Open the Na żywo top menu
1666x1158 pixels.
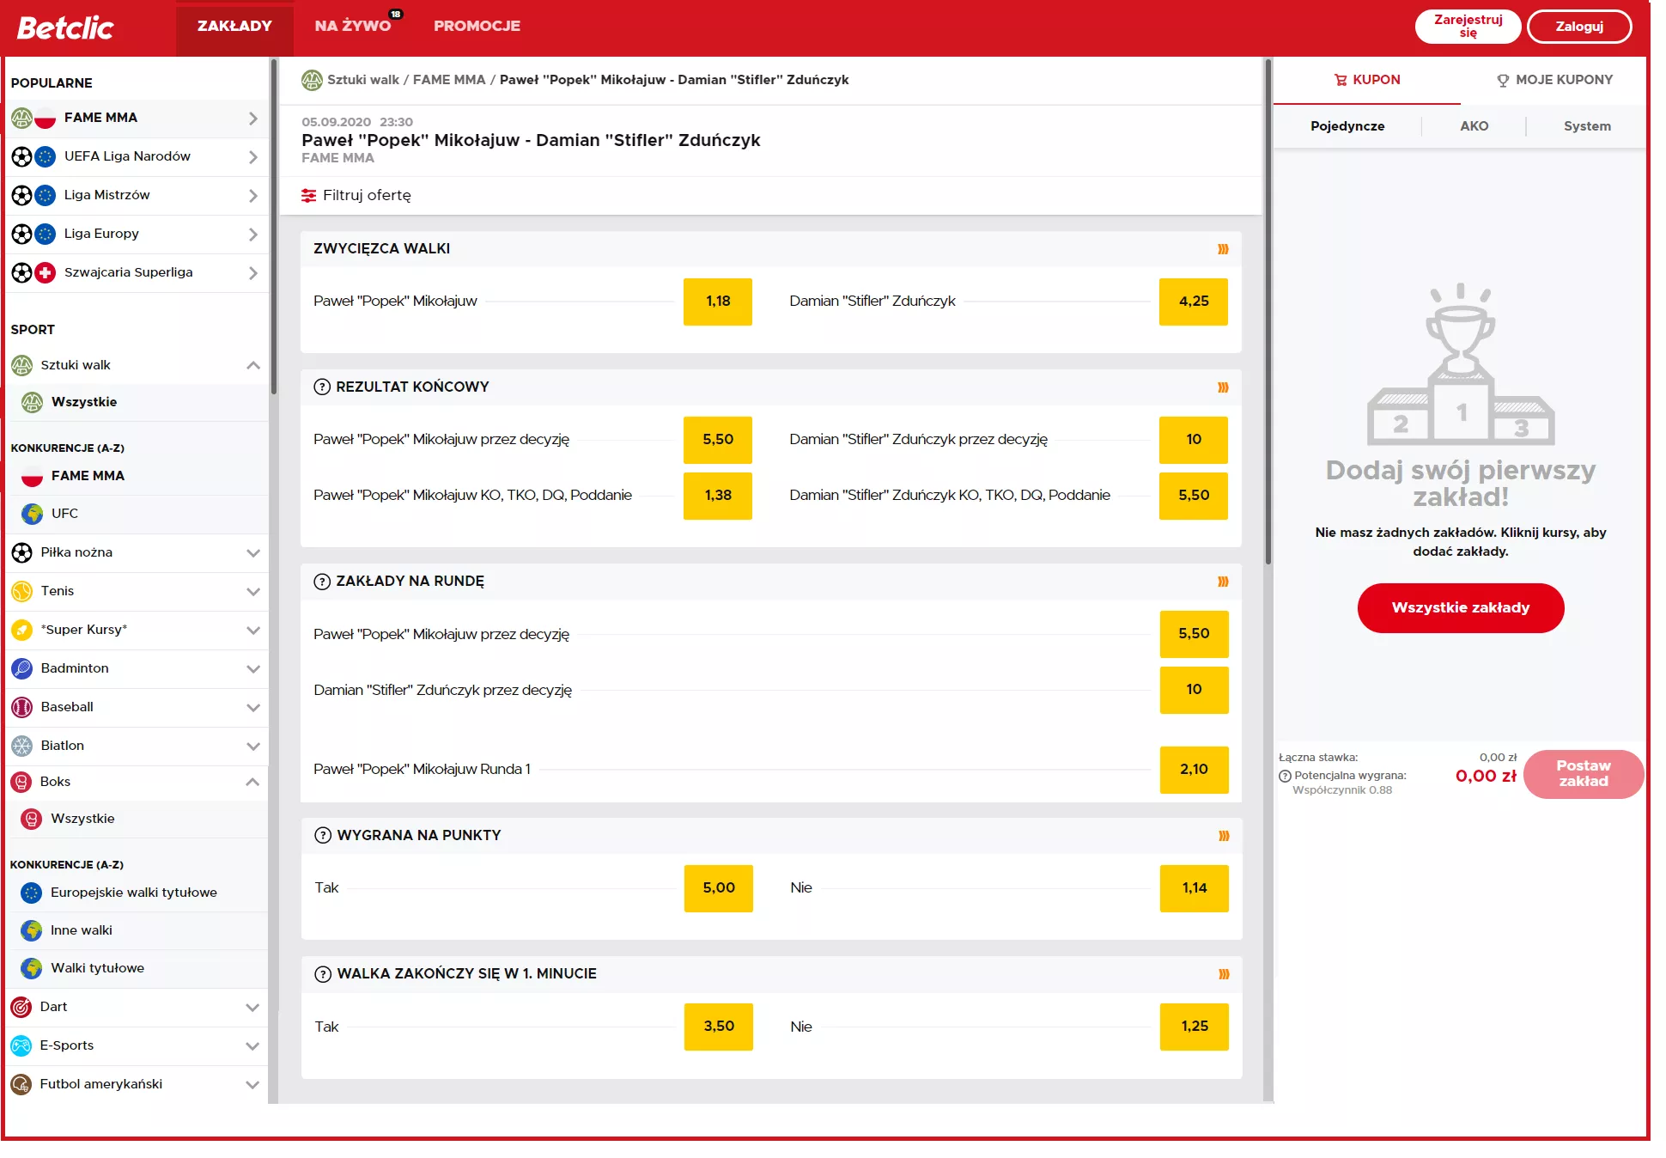pyautogui.click(x=353, y=27)
